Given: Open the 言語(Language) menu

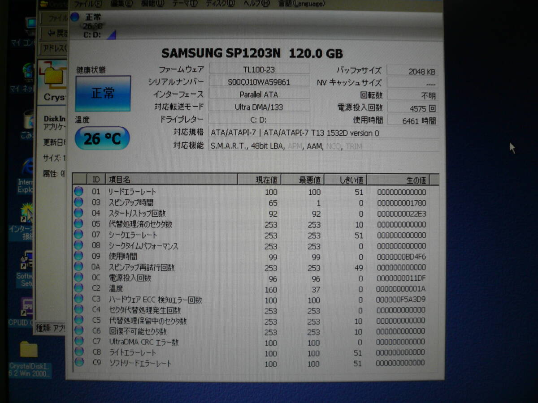Looking at the screenshot, I should click(x=301, y=4).
